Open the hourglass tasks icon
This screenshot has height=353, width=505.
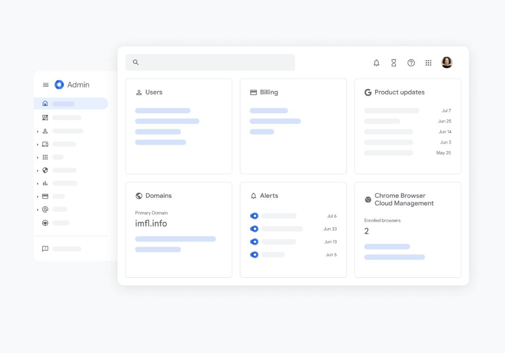[394, 63]
